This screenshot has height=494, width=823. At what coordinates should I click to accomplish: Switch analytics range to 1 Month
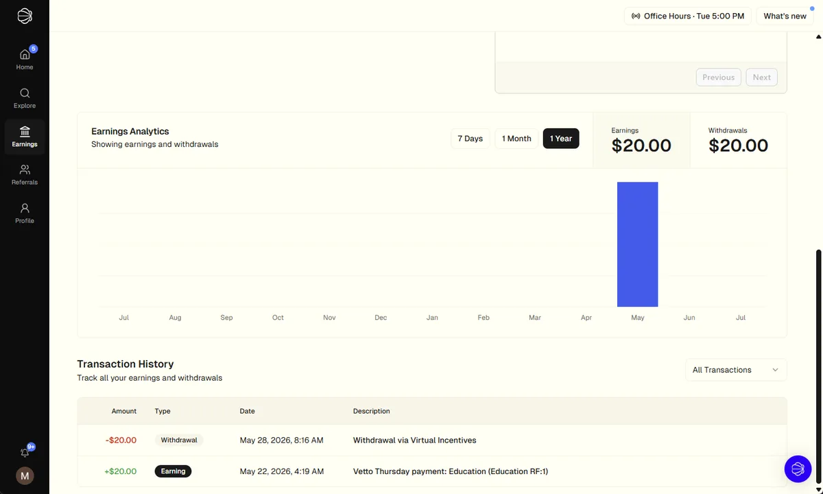516,139
